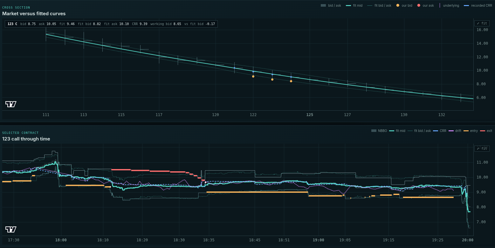The image size is (495, 248).
Task: Toggle the recorded CRR legend entry
Action: (x=478, y=5)
